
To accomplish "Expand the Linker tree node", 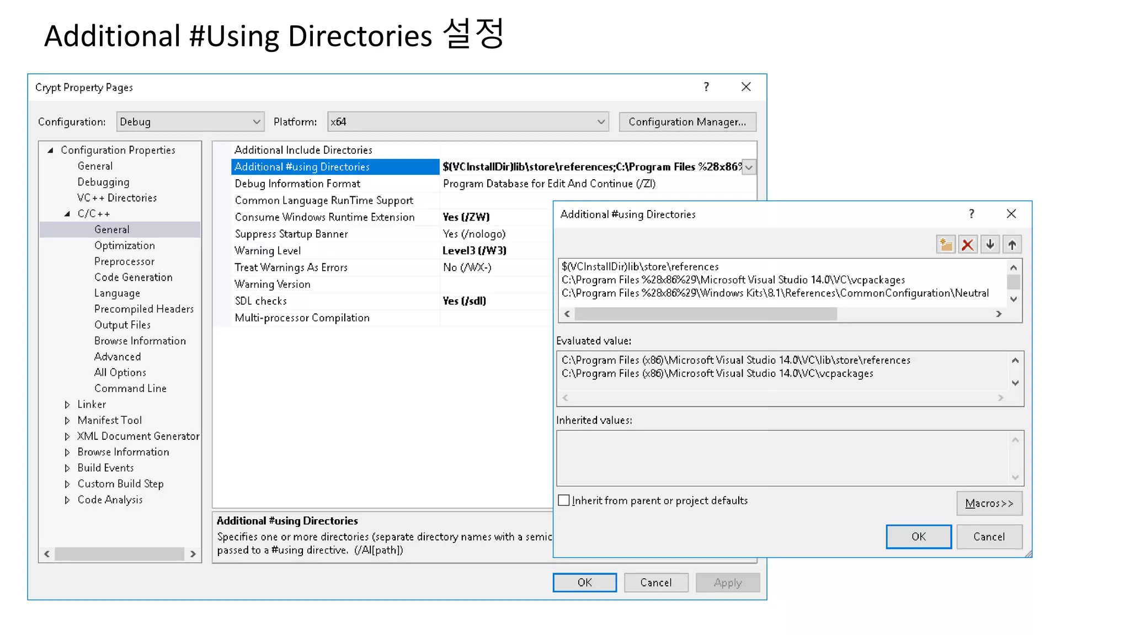I will pyautogui.click(x=67, y=405).
